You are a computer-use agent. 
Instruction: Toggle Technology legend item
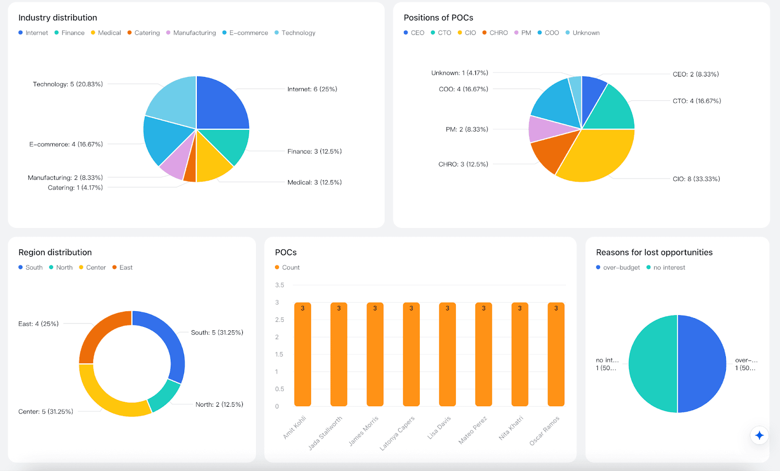click(x=295, y=33)
